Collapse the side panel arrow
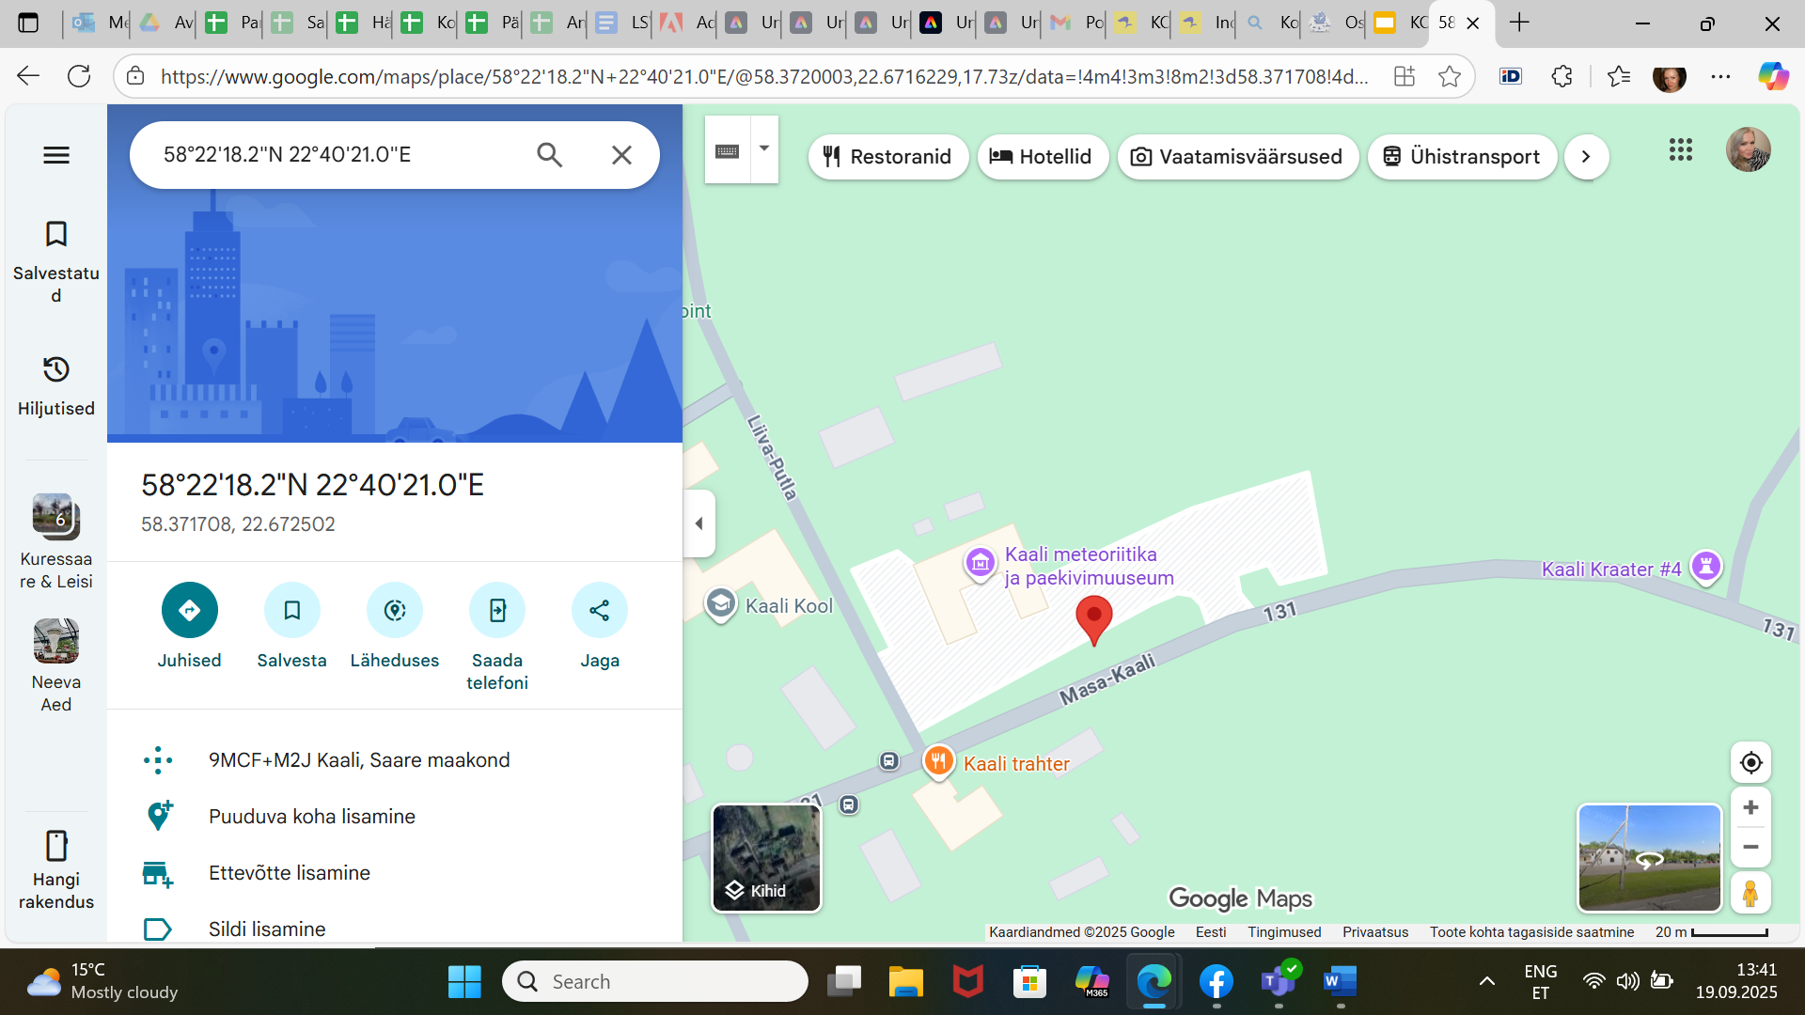Viewport: 1805px width, 1015px height. click(x=698, y=523)
